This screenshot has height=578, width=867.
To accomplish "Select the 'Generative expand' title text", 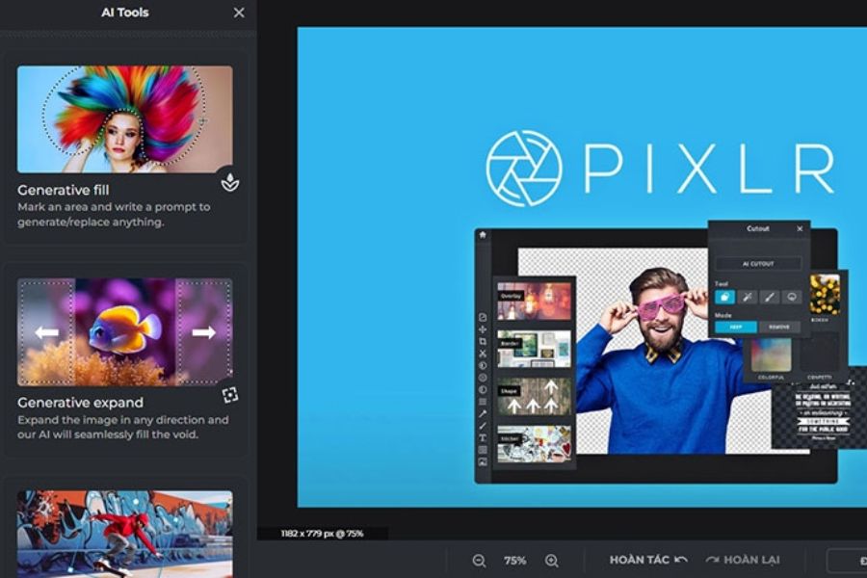I will (x=80, y=402).
